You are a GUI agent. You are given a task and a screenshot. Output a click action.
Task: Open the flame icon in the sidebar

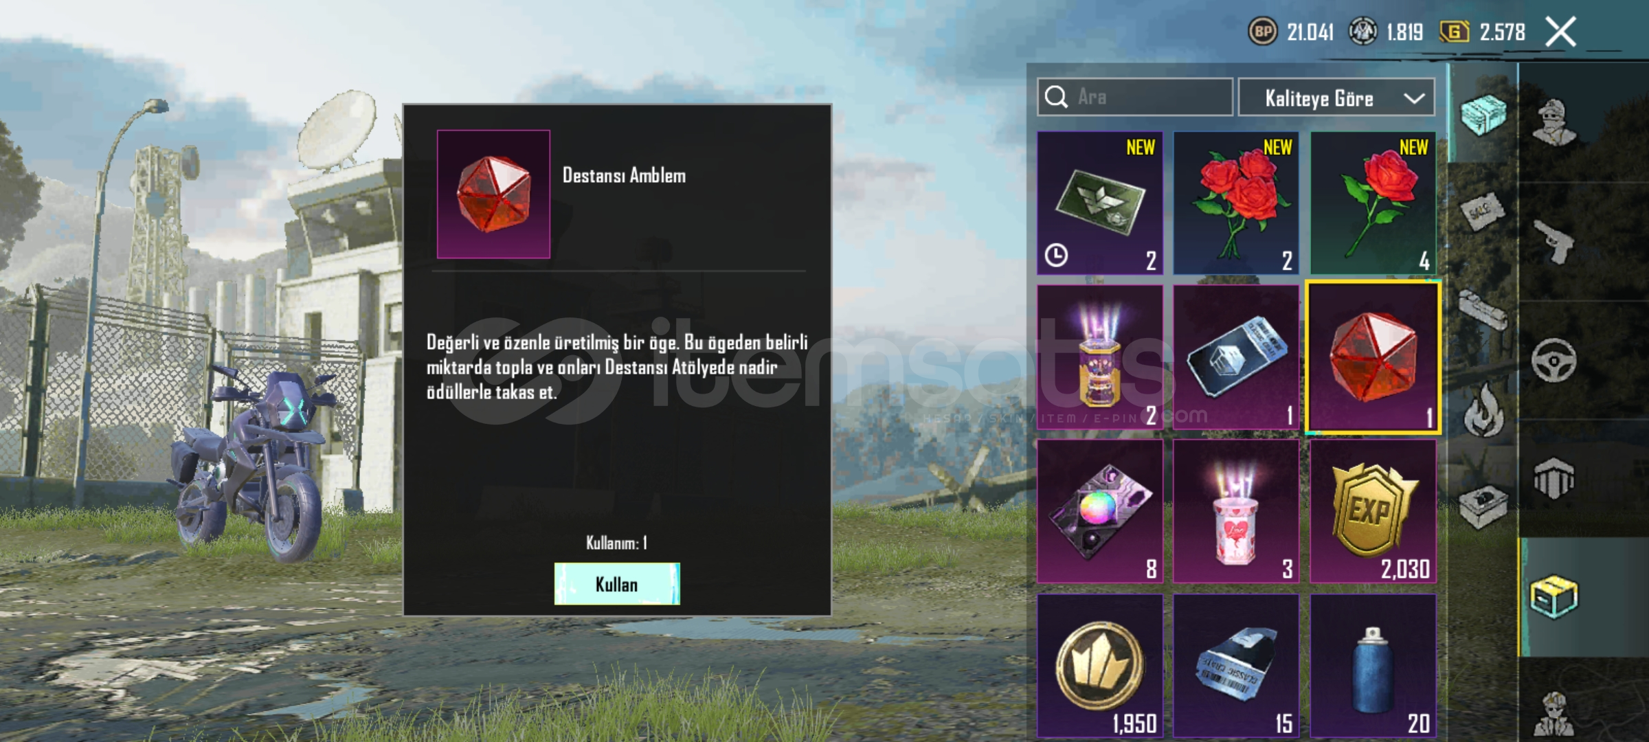(1484, 410)
